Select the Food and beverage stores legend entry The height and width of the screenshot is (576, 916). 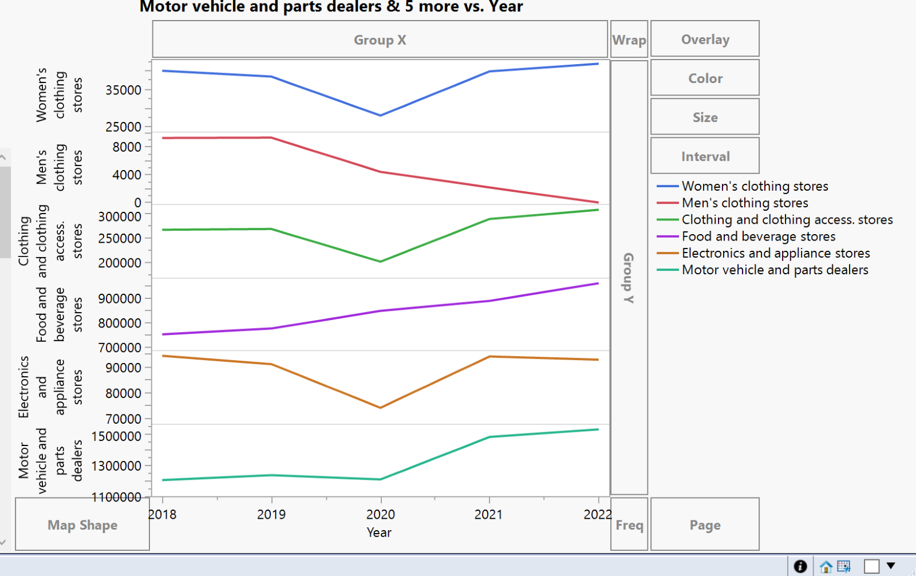(x=746, y=236)
